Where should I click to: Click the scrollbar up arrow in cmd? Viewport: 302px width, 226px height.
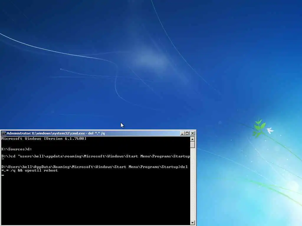(192, 139)
